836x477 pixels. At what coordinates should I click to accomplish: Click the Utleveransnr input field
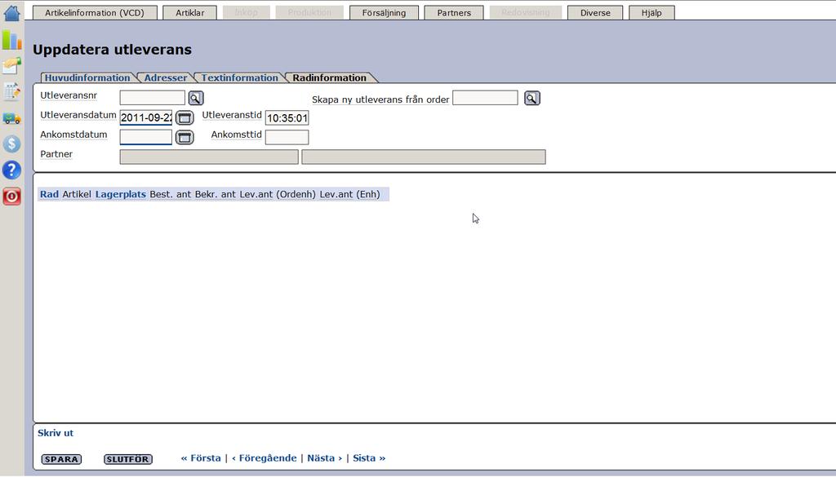point(152,98)
